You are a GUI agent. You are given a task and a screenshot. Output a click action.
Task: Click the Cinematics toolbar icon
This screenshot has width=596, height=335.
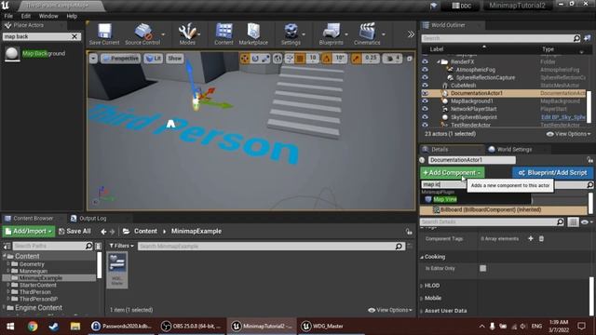(x=367, y=33)
